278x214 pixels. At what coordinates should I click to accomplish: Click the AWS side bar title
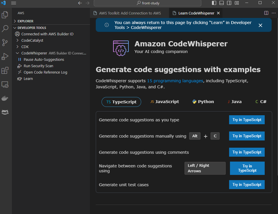pos(21,13)
